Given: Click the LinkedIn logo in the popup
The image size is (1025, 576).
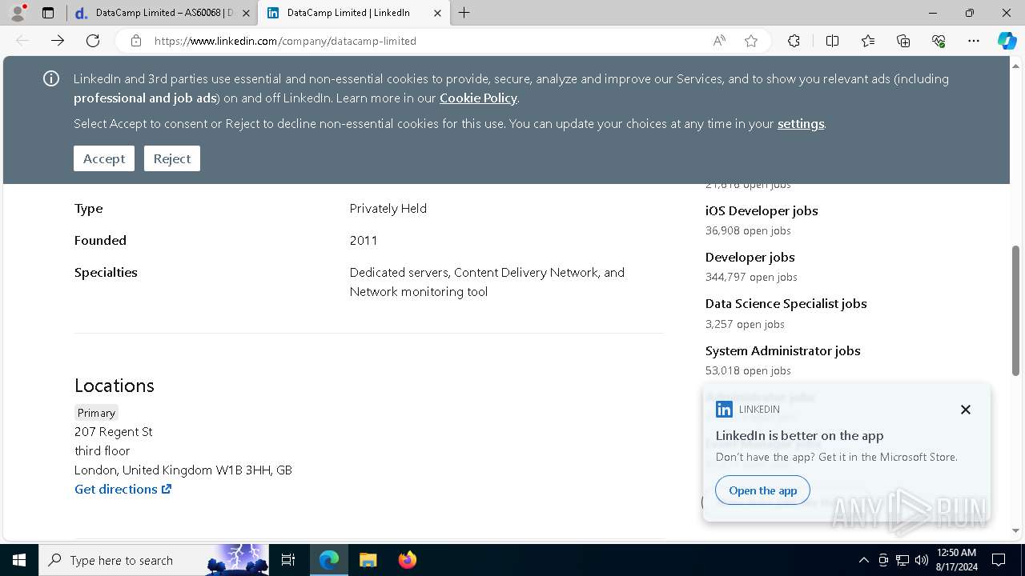Looking at the screenshot, I should [724, 410].
